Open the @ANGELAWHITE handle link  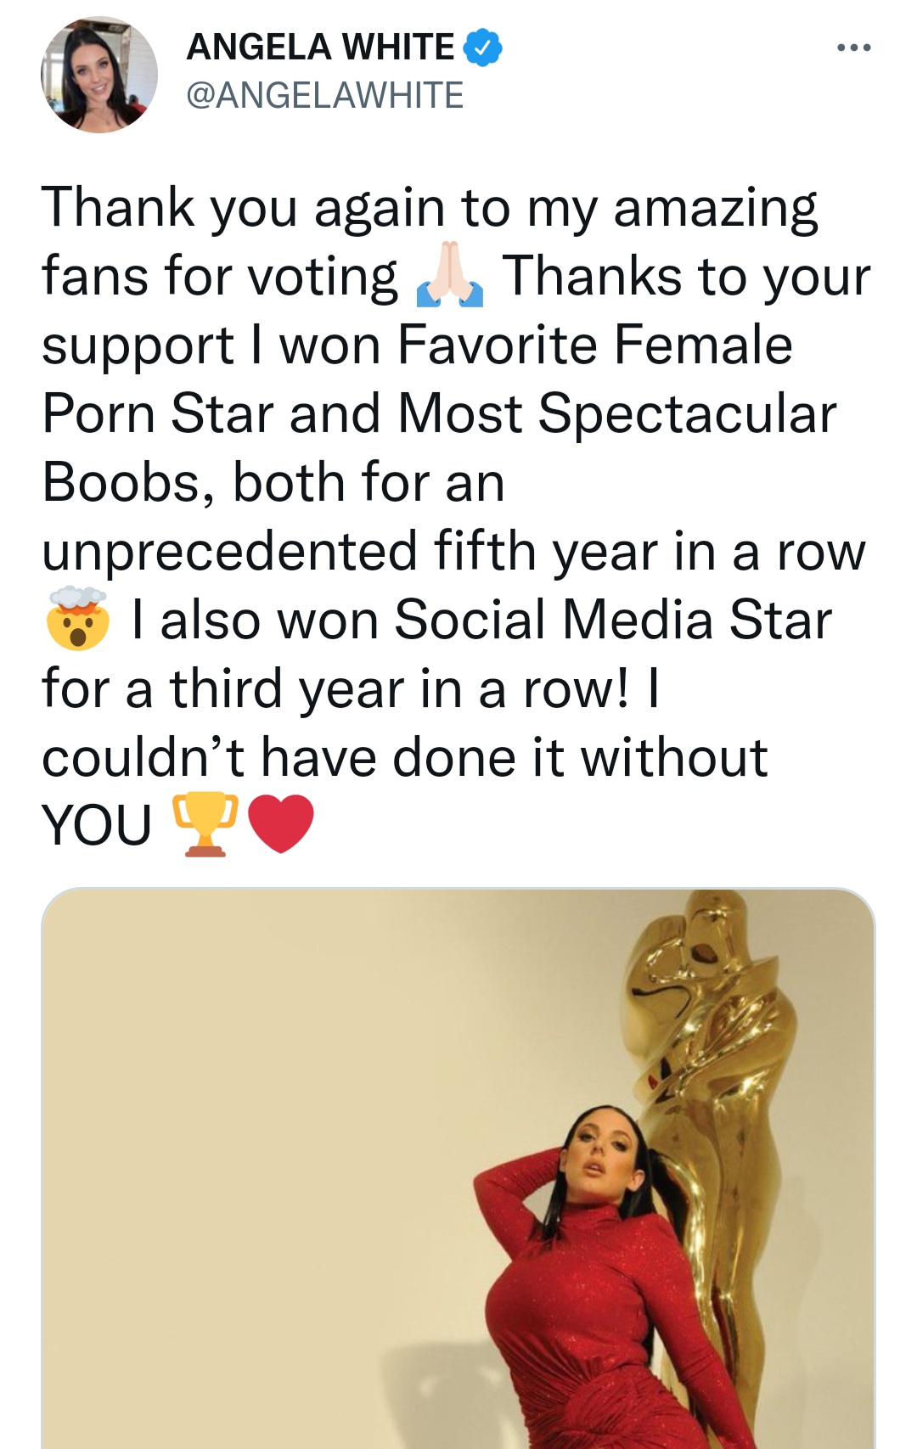(324, 95)
